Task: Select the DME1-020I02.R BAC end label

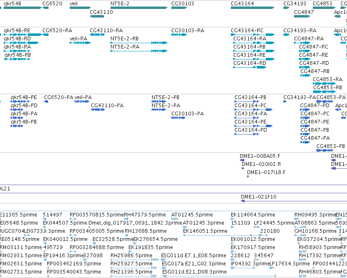Action: pos(261,164)
